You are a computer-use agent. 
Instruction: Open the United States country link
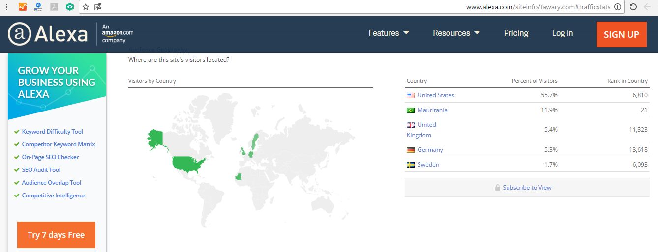point(436,95)
